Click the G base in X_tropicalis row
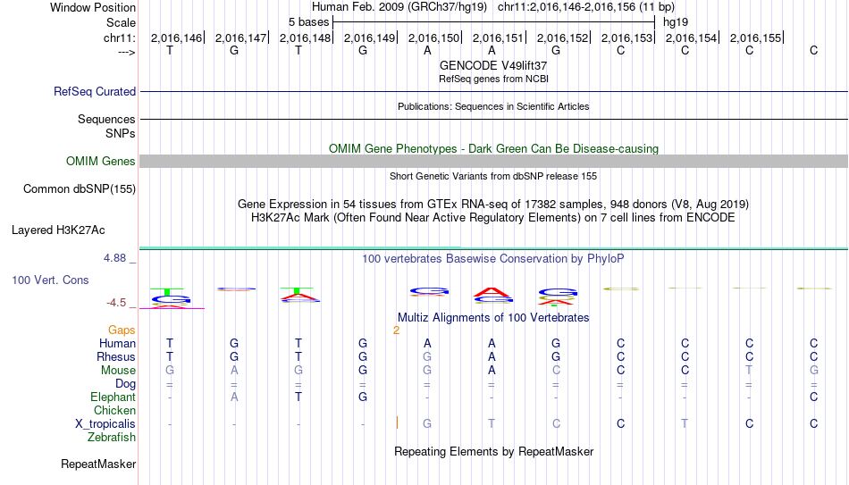Viewport: 849px width, 485px height. pos(427,424)
